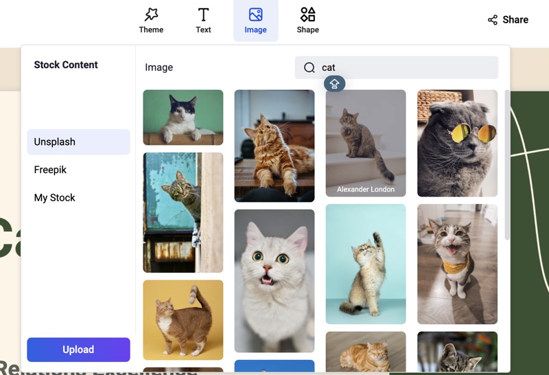Click the search field containing 'cat'

[397, 67]
